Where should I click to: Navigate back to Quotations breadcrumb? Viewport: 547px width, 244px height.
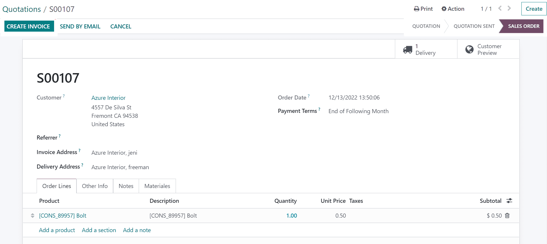pyautogui.click(x=22, y=9)
